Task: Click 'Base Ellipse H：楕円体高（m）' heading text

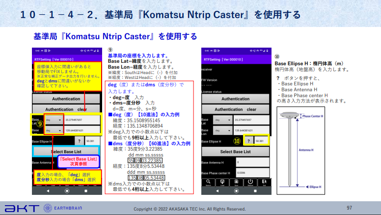Action: coord(309,63)
